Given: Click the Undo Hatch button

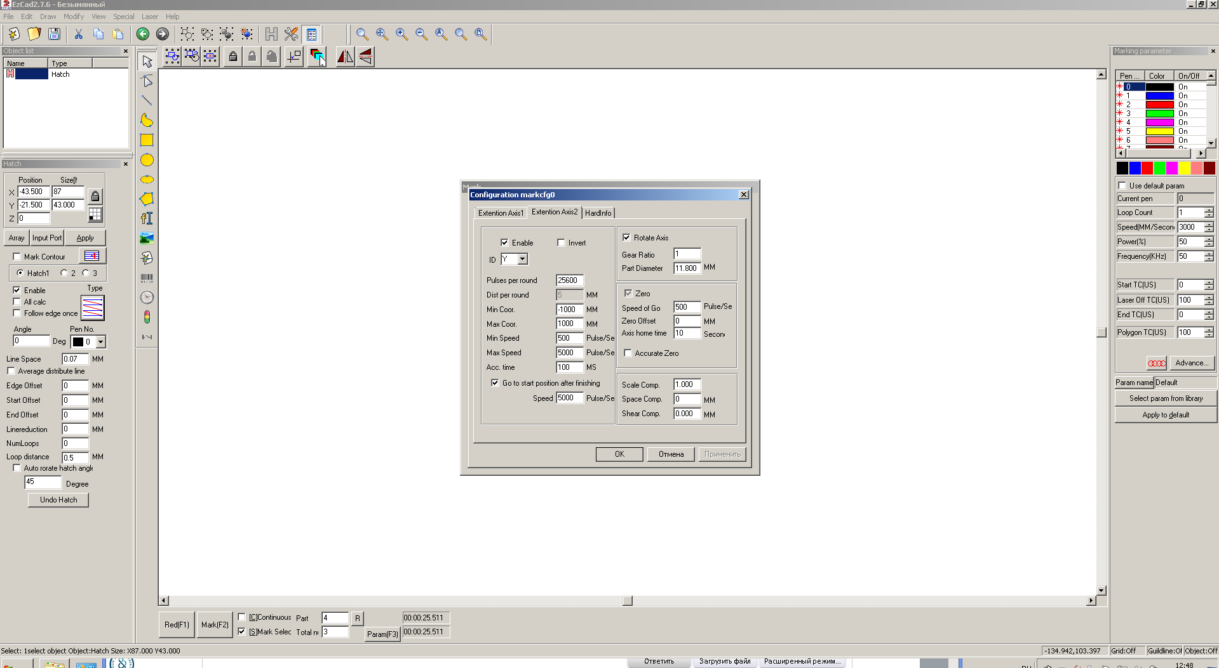Looking at the screenshot, I should (58, 500).
